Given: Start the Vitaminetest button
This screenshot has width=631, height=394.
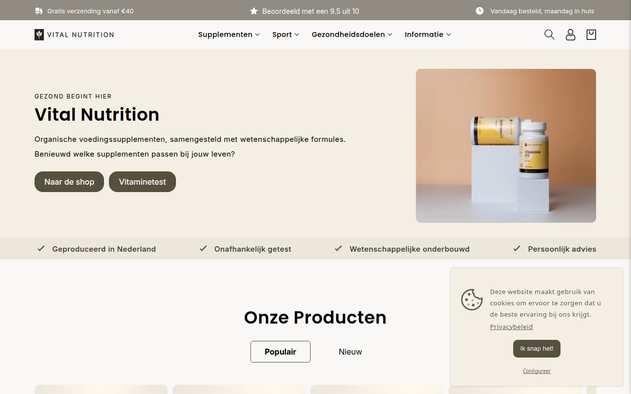Looking at the screenshot, I should [142, 182].
